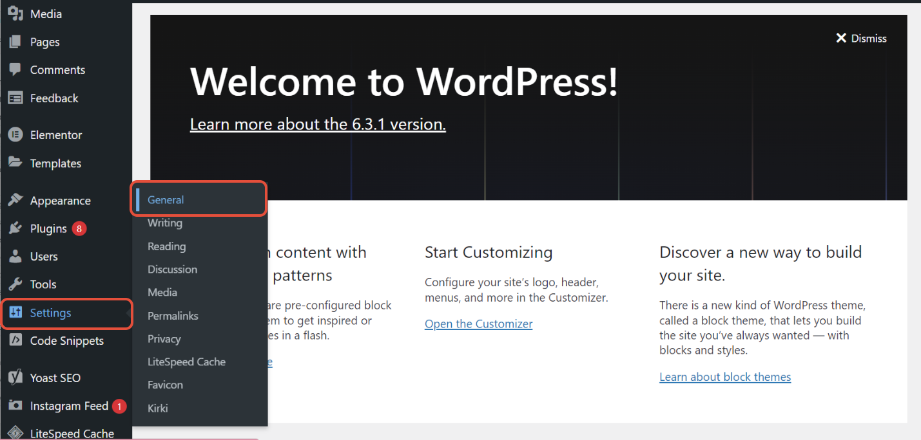Image resolution: width=921 pixels, height=440 pixels.
Task: Select Permalinks in Settings submenu
Action: click(x=173, y=315)
